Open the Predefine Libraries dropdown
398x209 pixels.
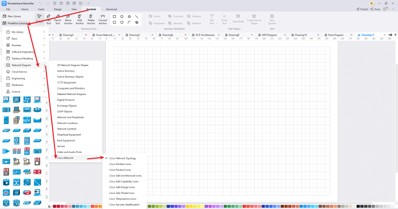[16, 23]
